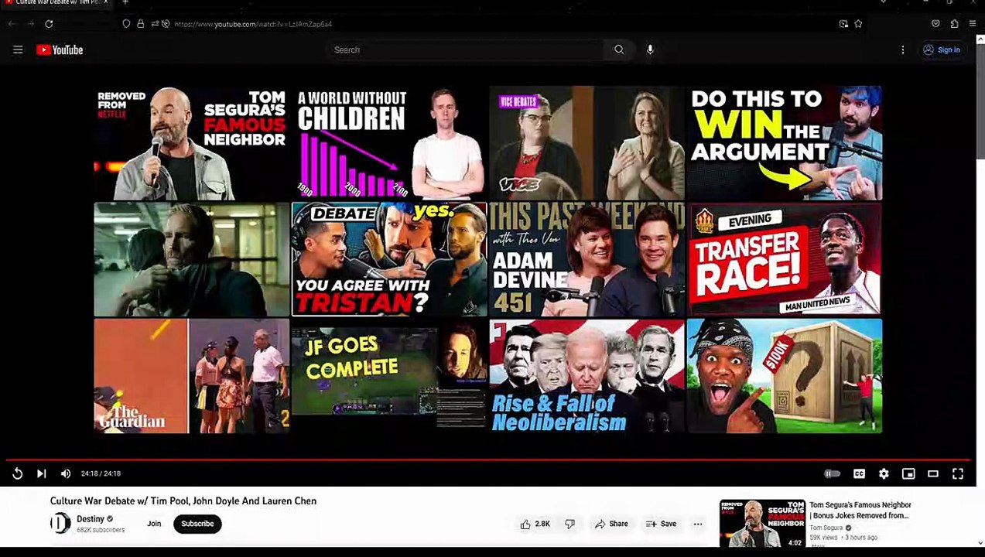This screenshot has width=985, height=557.
Task: Click the video title text
Action: pos(183,501)
